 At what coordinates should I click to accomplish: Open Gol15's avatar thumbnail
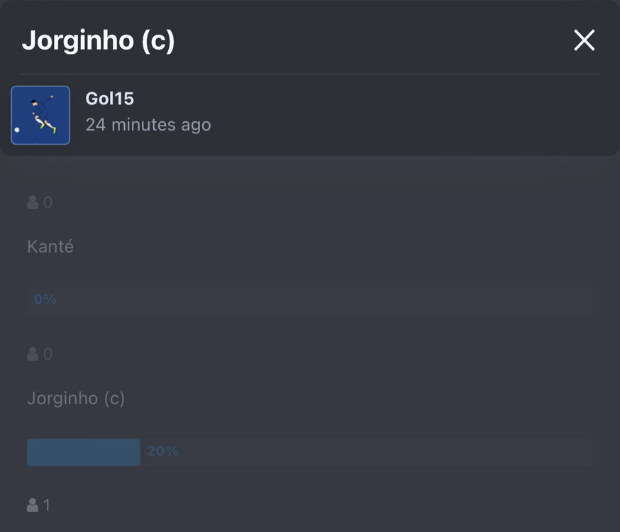[40, 115]
